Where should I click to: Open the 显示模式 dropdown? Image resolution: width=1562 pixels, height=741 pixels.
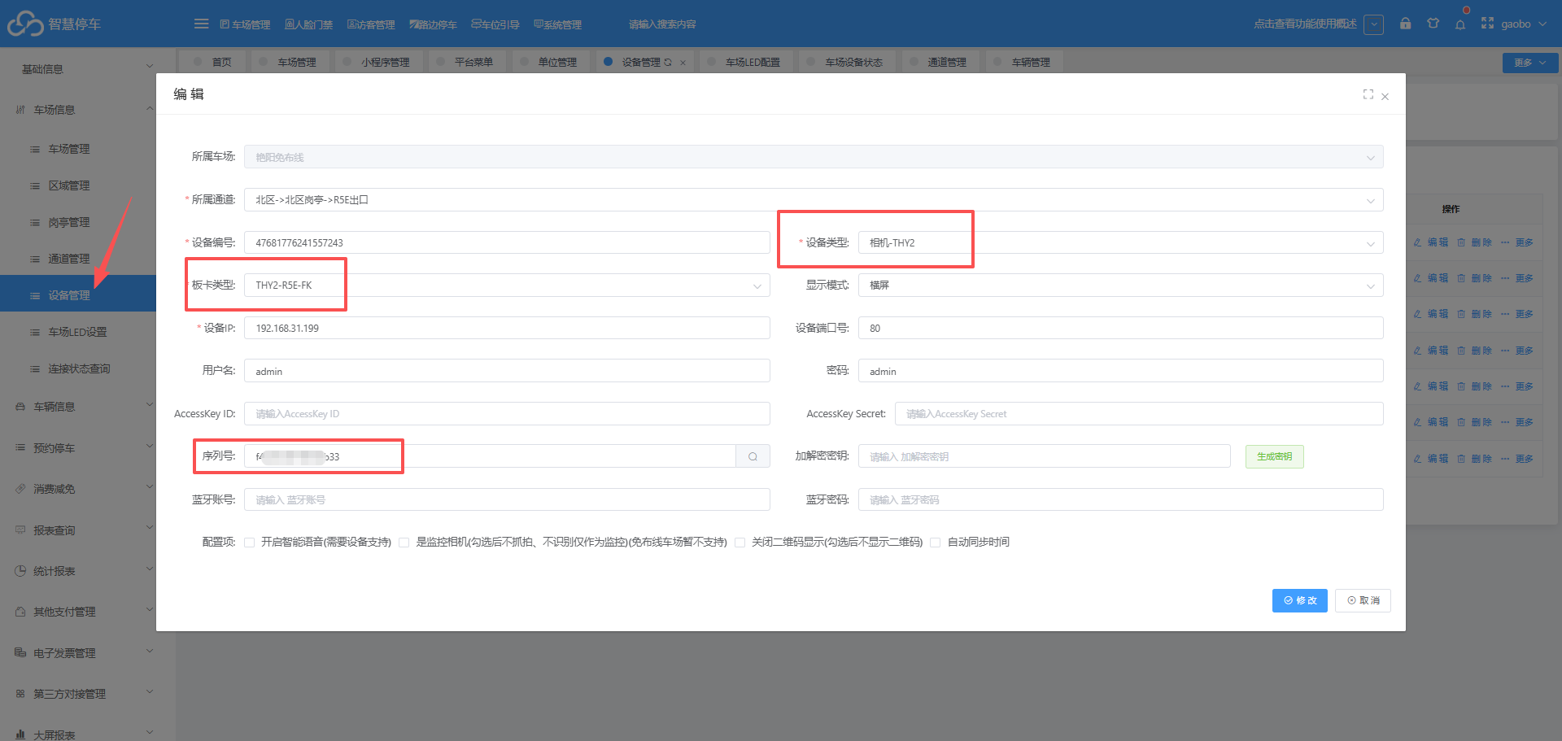click(1120, 286)
